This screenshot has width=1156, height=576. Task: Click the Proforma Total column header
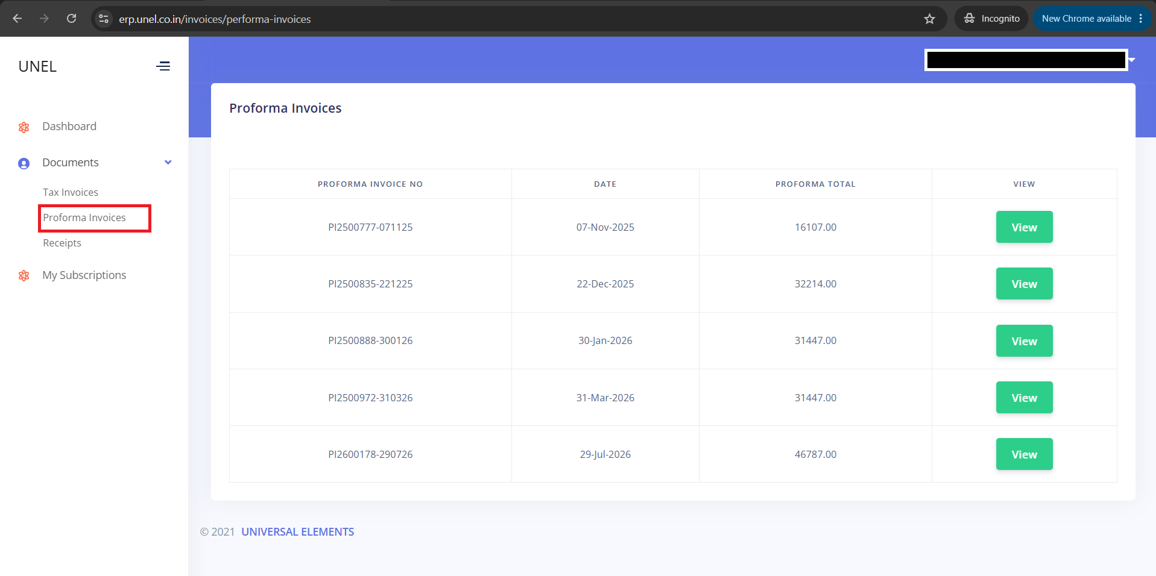(815, 184)
